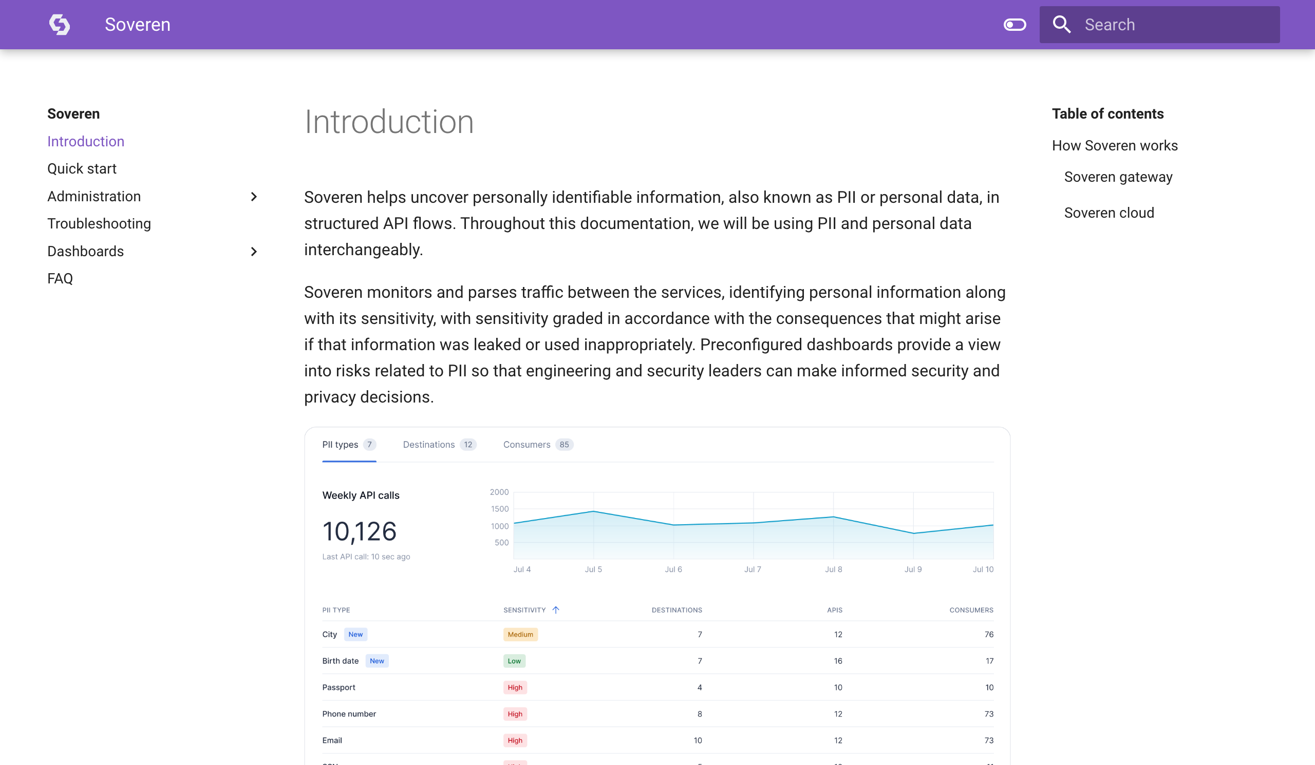
Task: Click the APIS column header
Action: coord(834,610)
